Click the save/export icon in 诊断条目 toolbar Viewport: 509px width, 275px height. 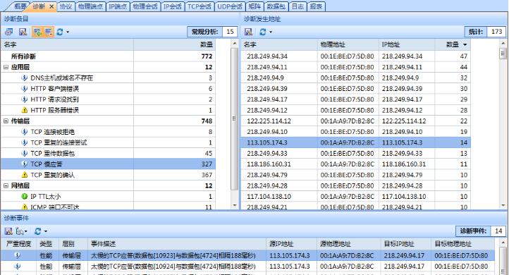point(23,32)
